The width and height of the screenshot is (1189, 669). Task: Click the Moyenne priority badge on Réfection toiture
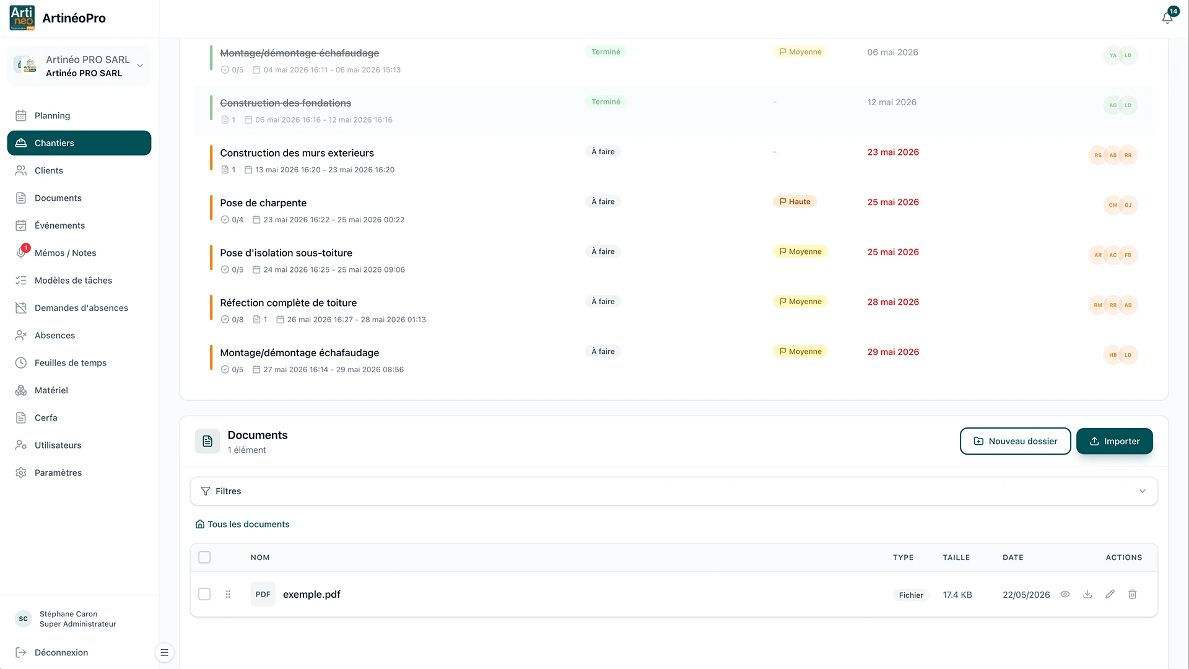point(801,302)
